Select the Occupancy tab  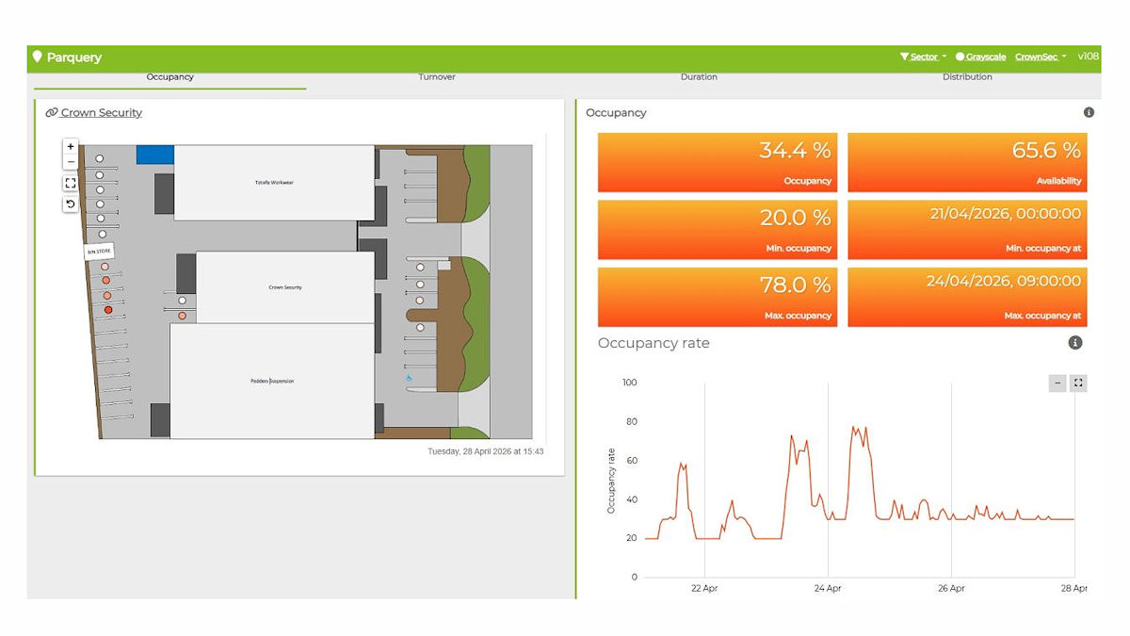click(170, 77)
